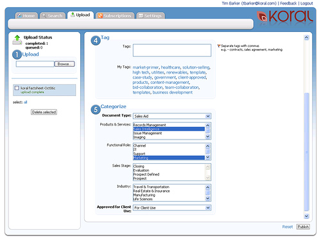Select the Upload tab
321x240 pixels.
(x=80, y=15)
